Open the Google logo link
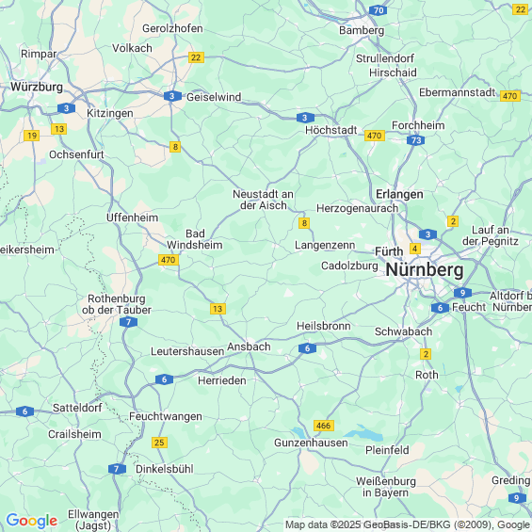This screenshot has width=532, height=532. [32, 521]
